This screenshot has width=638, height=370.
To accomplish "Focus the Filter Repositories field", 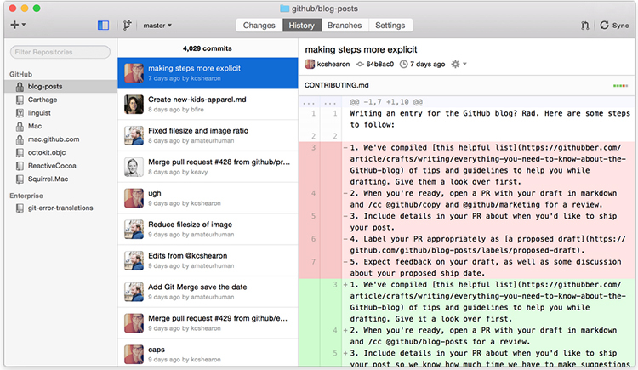I will point(60,52).
